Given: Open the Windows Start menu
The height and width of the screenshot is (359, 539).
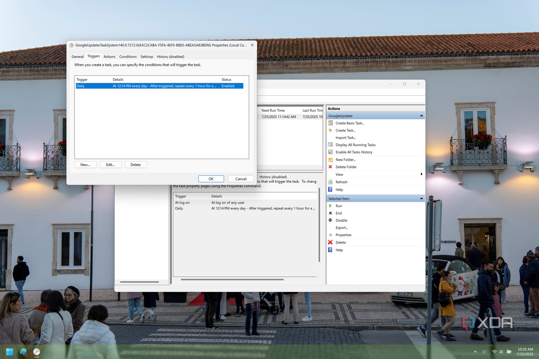Looking at the screenshot, I should [x=9, y=352].
